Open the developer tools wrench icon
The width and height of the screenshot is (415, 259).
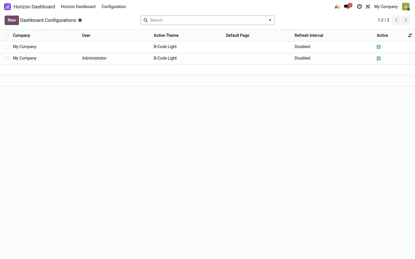[368, 7]
